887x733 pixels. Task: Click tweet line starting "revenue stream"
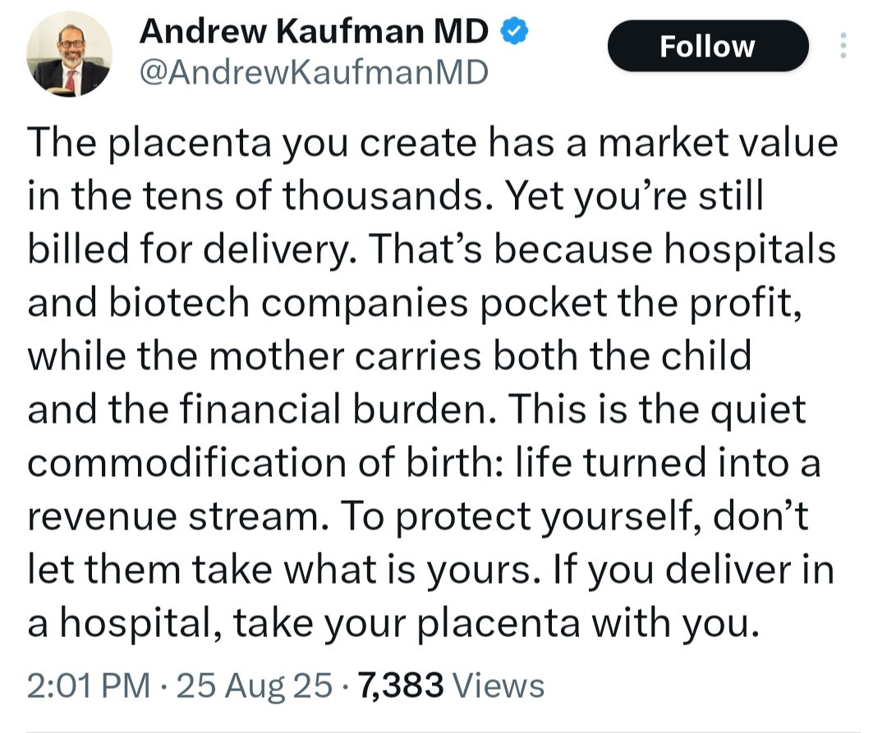pyautogui.click(x=418, y=518)
